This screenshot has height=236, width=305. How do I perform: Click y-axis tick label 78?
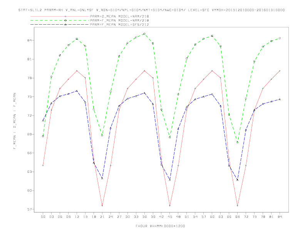click(x=30, y=78)
